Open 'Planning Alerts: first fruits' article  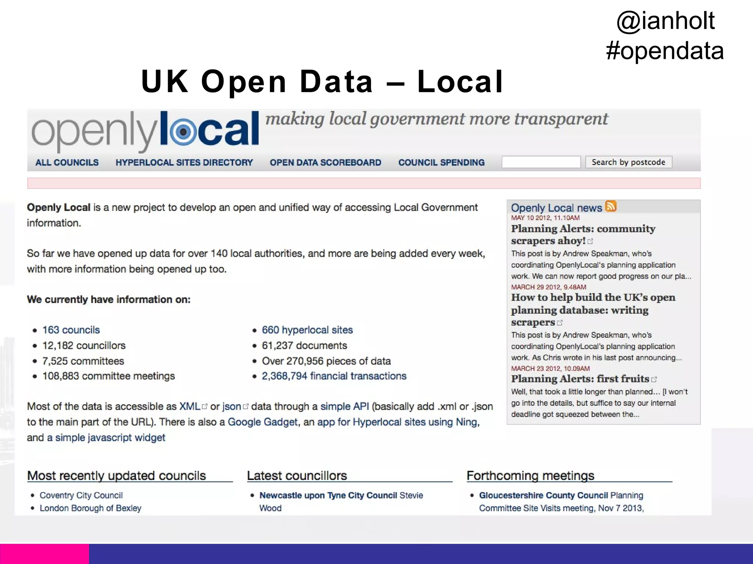[x=580, y=379]
